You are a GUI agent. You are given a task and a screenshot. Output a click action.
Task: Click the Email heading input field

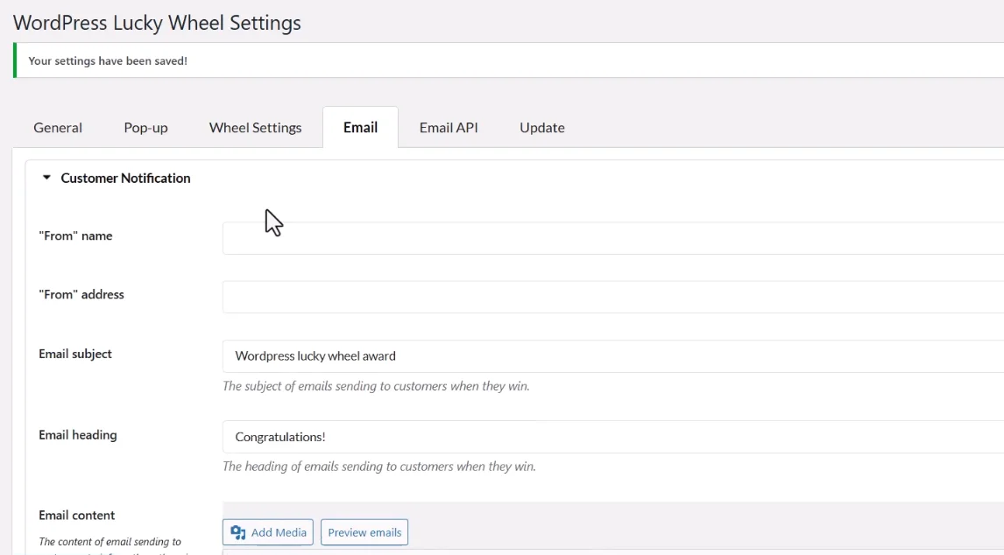(x=612, y=437)
